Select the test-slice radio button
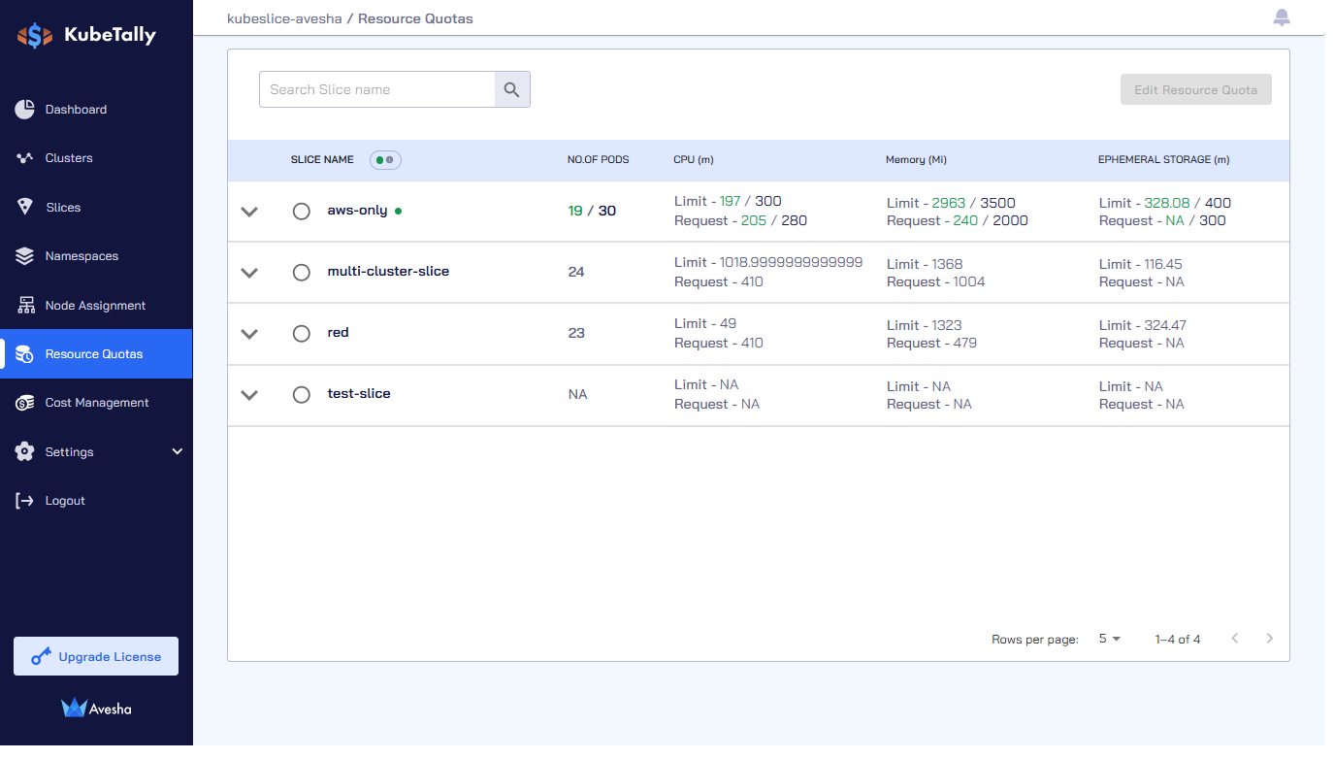This screenshot has width=1334, height=759. (302, 395)
